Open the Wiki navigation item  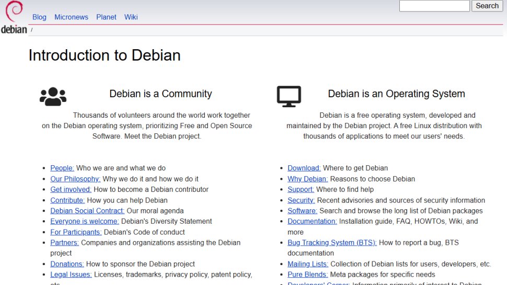point(131,17)
